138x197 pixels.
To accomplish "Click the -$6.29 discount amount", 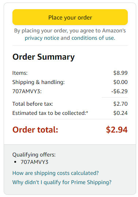I will coord(119,91).
